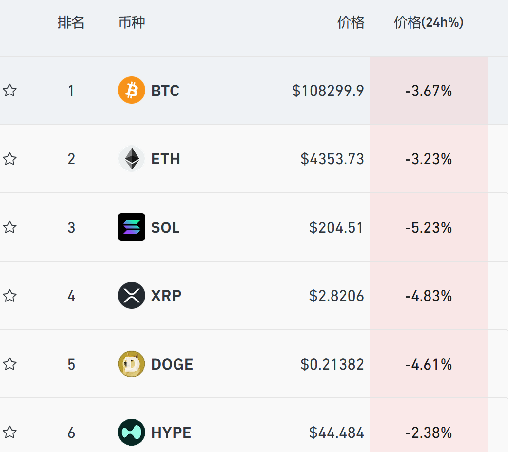Click the HYPE logo icon
Viewport: 508px width, 452px height.
coord(132,432)
